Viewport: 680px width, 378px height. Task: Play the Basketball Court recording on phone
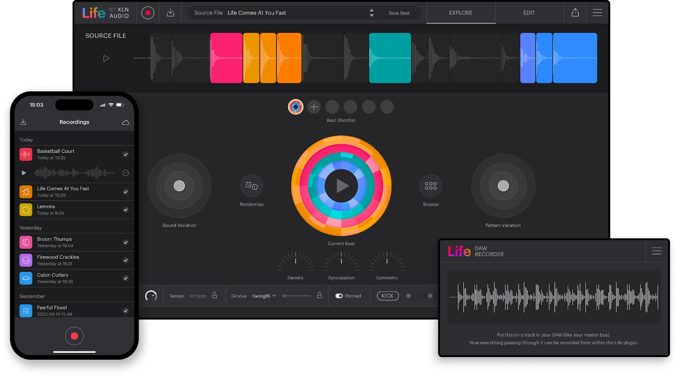[24, 173]
